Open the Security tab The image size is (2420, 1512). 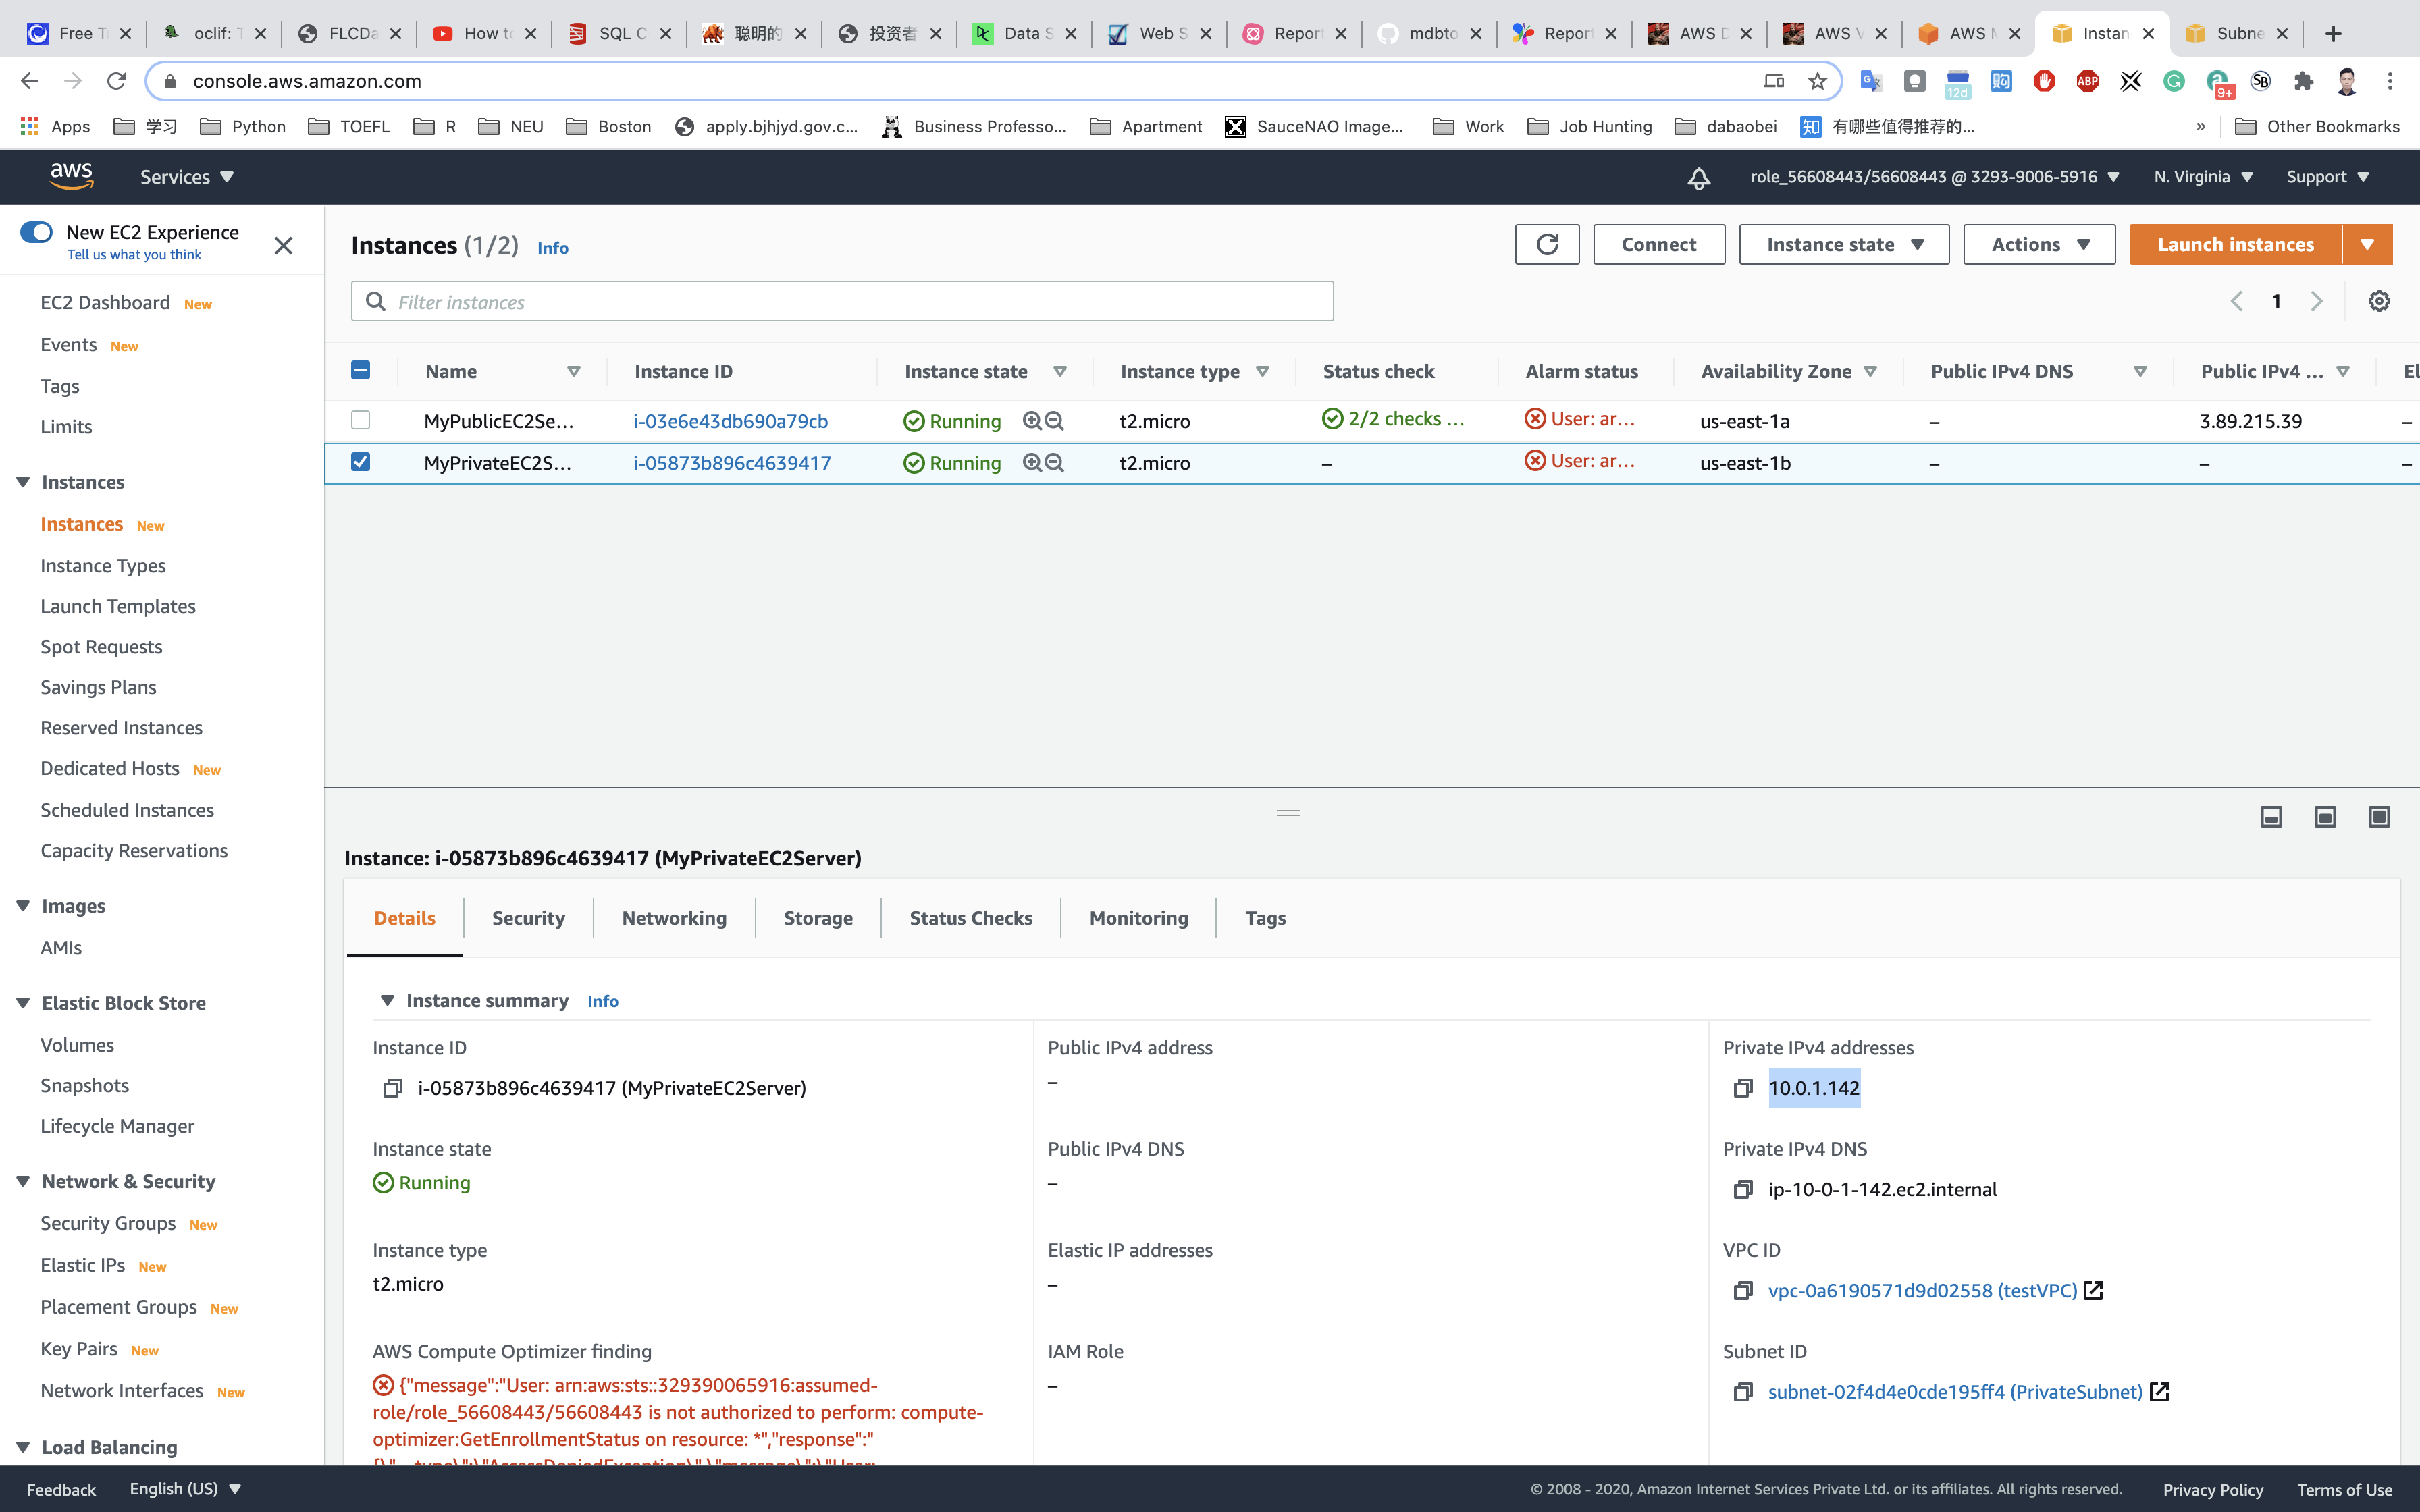pyautogui.click(x=528, y=918)
